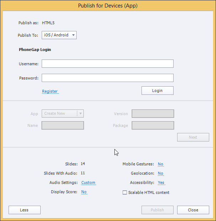
Task: Click the Login button
Action: coord(158,91)
